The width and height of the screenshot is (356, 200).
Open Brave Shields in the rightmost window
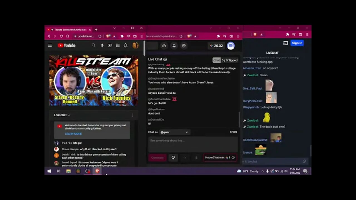click(255, 34)
